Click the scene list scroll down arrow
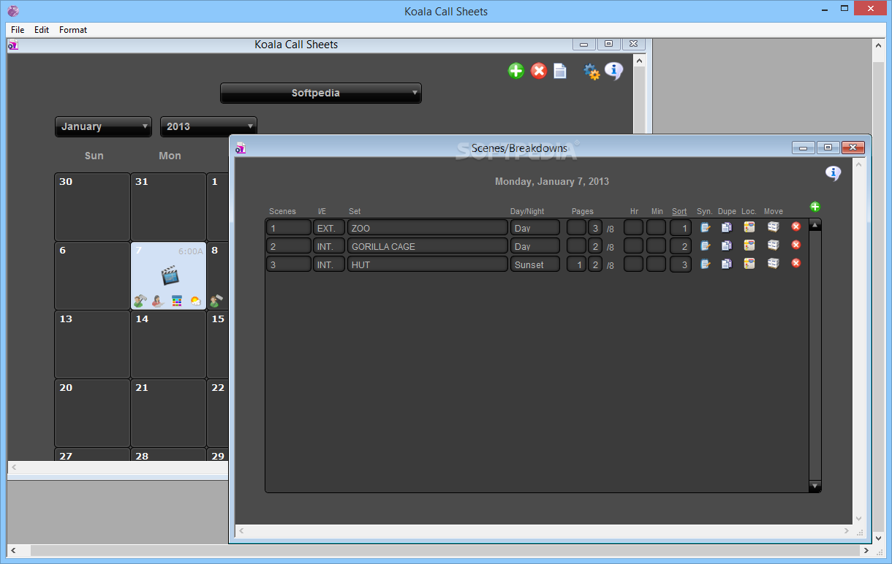This screenshot has width=892, height=564. click(815, 486)
